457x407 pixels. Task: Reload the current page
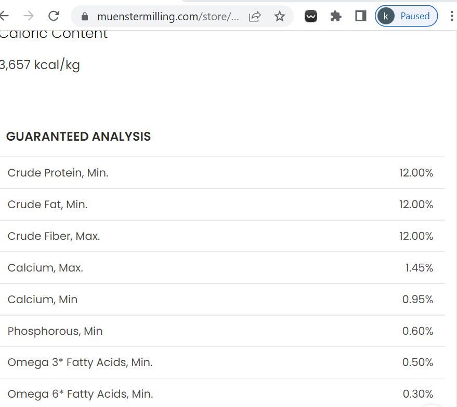[54, 16]
